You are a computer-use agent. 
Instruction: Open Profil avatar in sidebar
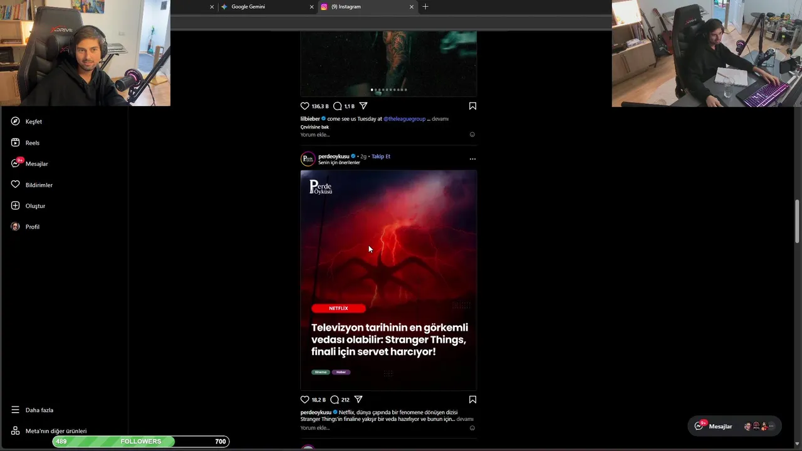15,227
